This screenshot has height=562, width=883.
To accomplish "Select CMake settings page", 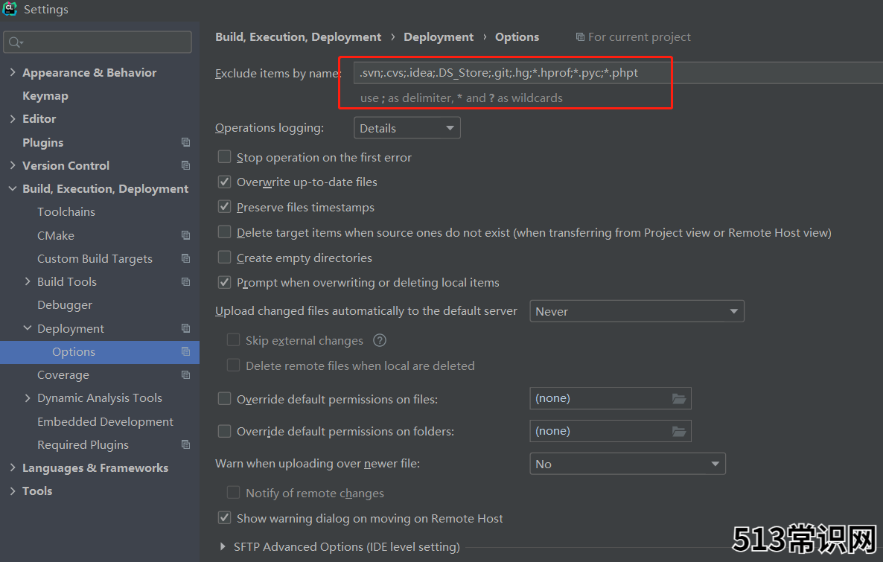I will click(56, 235).
